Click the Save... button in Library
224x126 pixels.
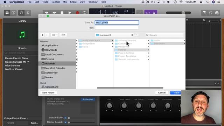(x=34, y=123)
